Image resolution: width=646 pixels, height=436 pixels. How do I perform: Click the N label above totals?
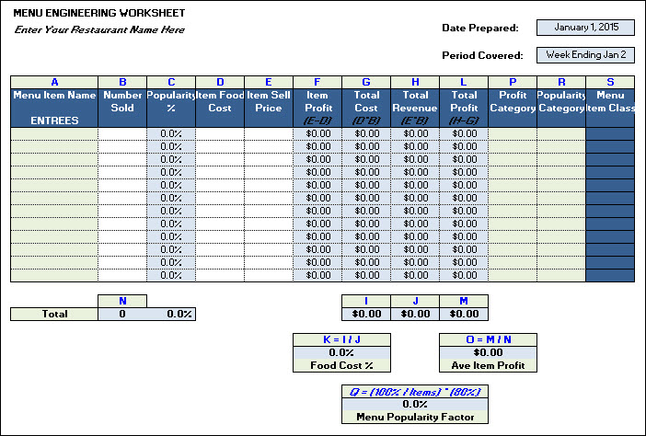pyautogui.click(x=122, y=301)
